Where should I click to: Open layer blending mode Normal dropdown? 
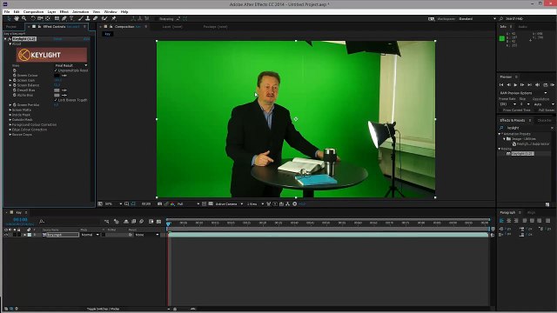click(x=91, y=235)
